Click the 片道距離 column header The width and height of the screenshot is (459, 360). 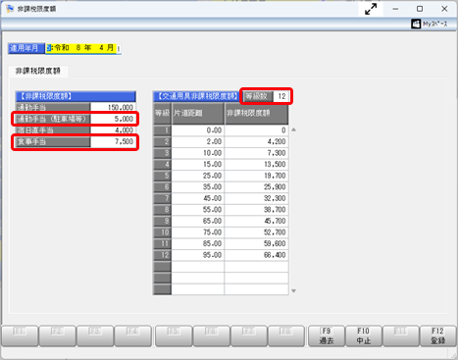[198, 113]
